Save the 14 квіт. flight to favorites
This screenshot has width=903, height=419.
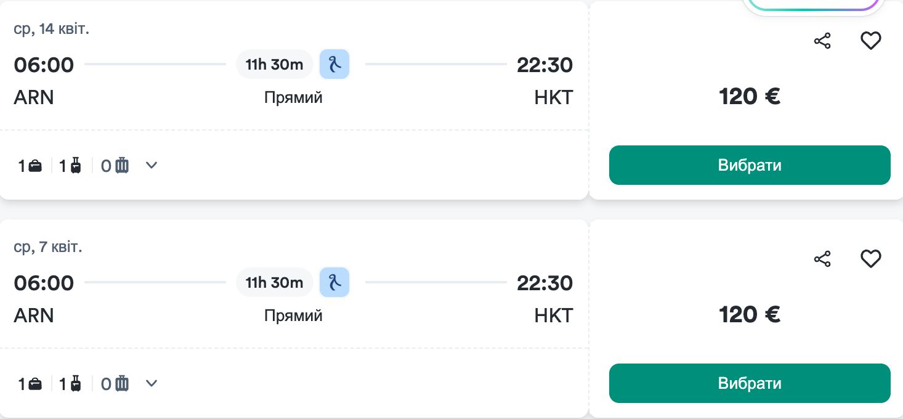[x=870, y=41]
